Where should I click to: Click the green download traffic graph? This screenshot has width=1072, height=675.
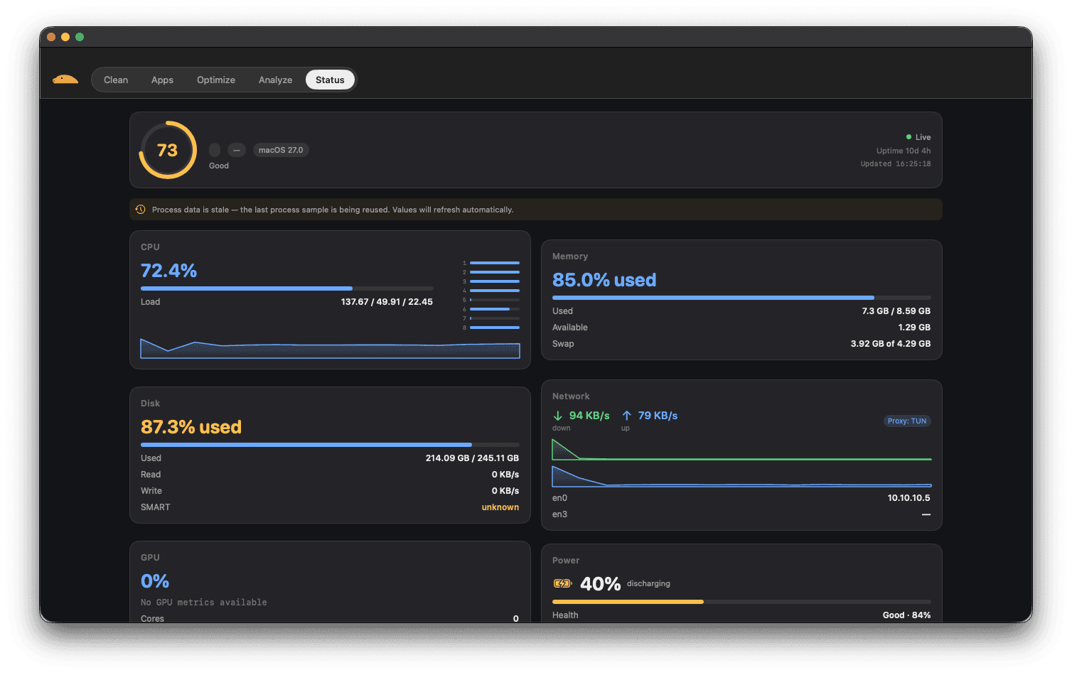[x=741, y=450]
